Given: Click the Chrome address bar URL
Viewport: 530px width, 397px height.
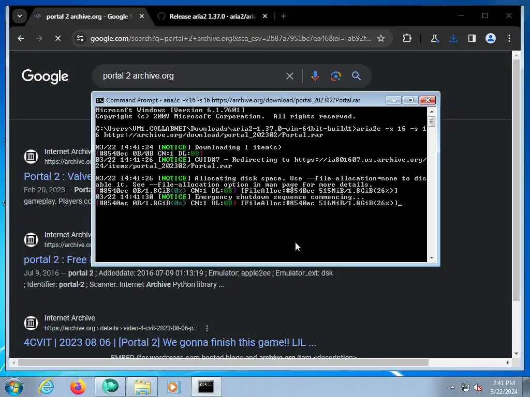Looking at the screenshot, I should click(x=231, y=38).
